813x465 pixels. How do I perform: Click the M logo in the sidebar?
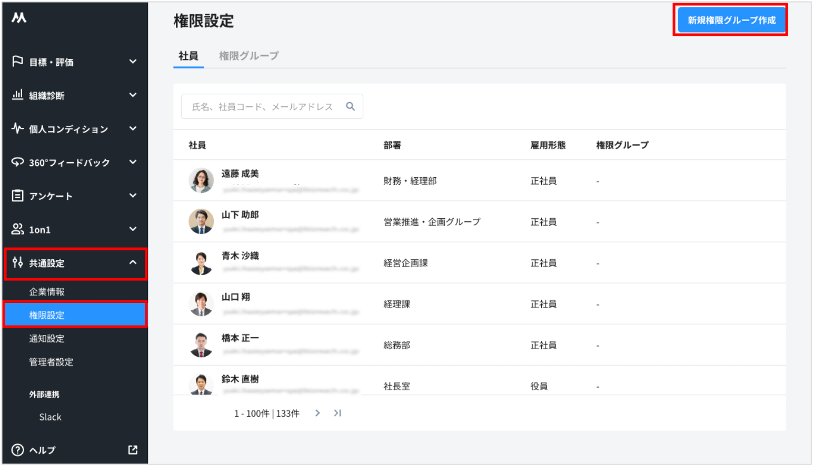[17, 17]
